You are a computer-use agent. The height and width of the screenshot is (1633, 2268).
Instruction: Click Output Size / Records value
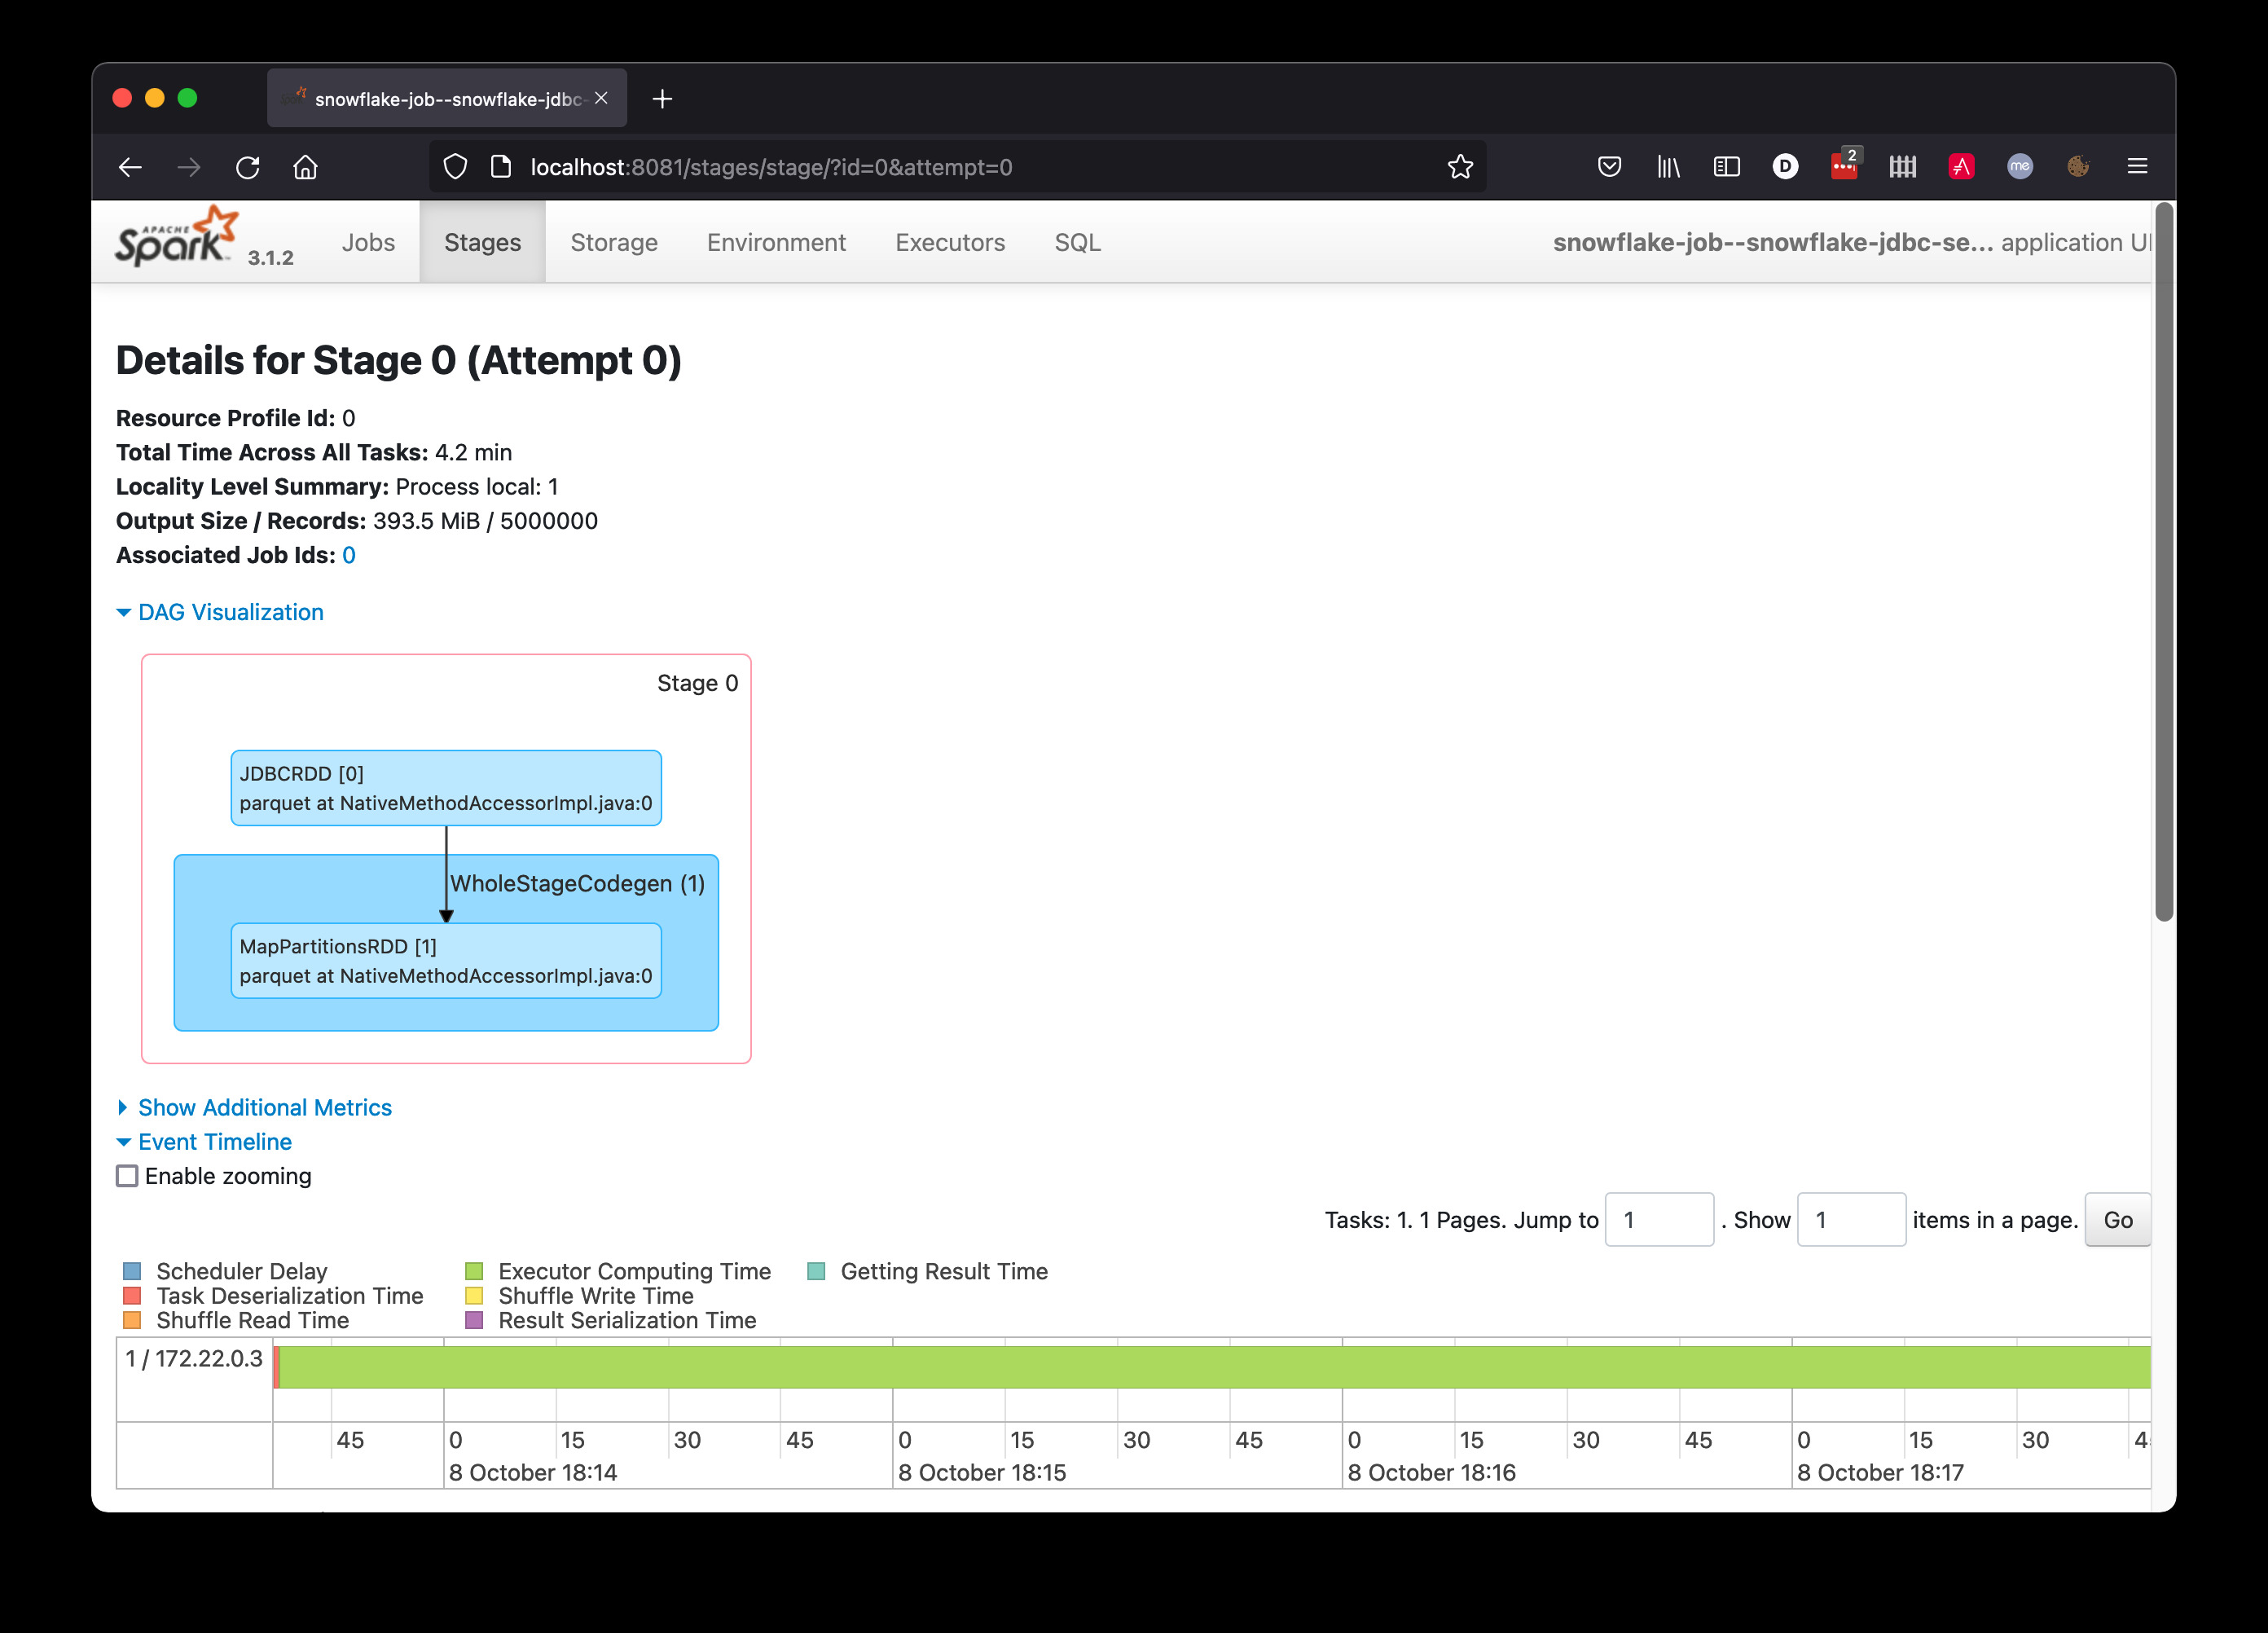click(485, 521)
